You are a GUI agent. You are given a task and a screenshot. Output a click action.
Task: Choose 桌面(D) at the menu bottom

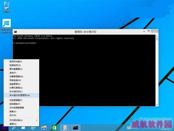pos(21,124)
